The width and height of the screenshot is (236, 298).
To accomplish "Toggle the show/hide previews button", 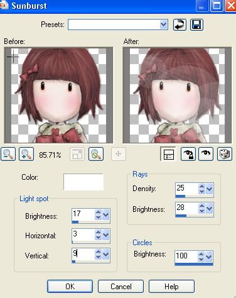I will [x=168, y=154].
